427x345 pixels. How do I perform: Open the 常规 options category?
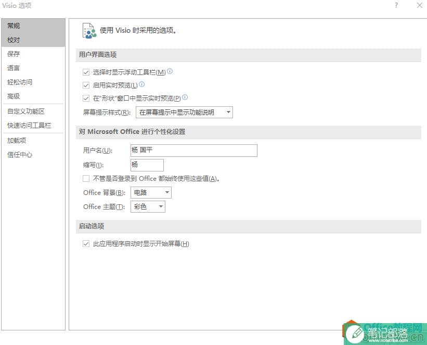pos(33,26)
